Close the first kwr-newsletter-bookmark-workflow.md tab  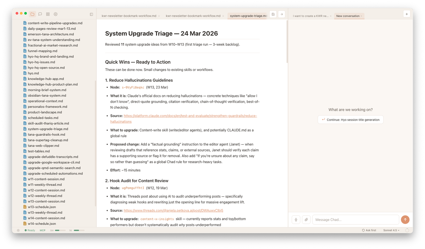(159, 16)
